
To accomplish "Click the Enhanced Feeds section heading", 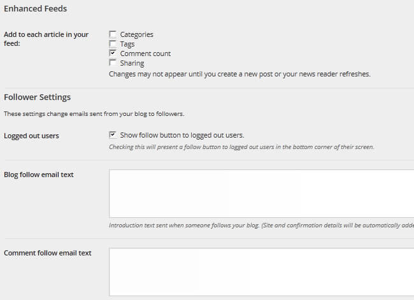I will 36,9.
